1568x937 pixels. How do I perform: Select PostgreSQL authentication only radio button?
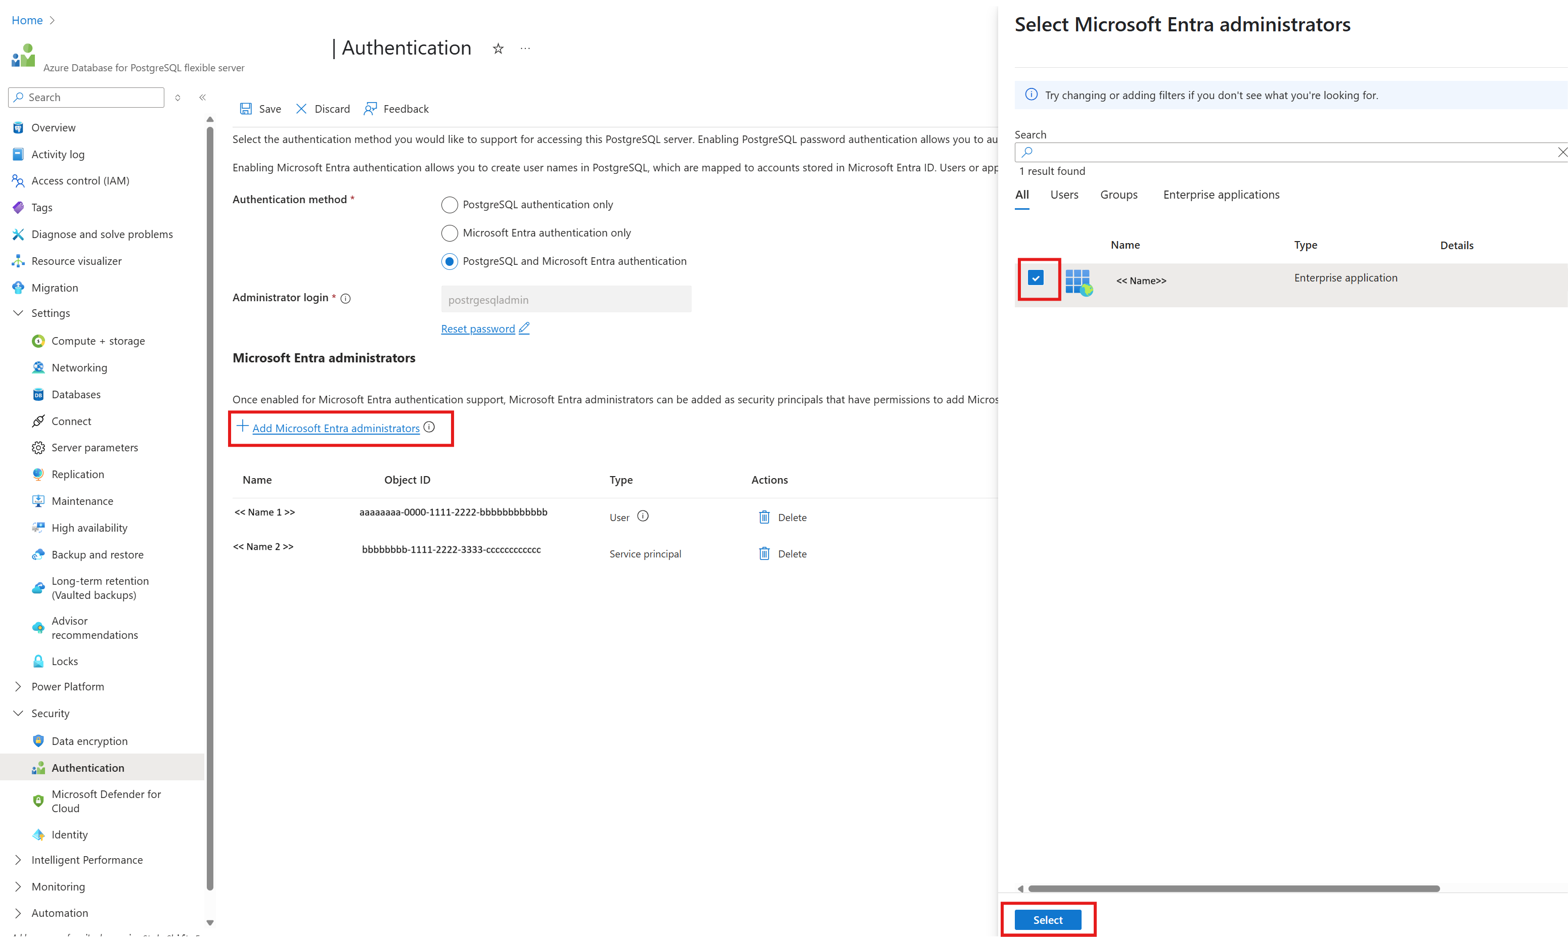tap(449, 204)
